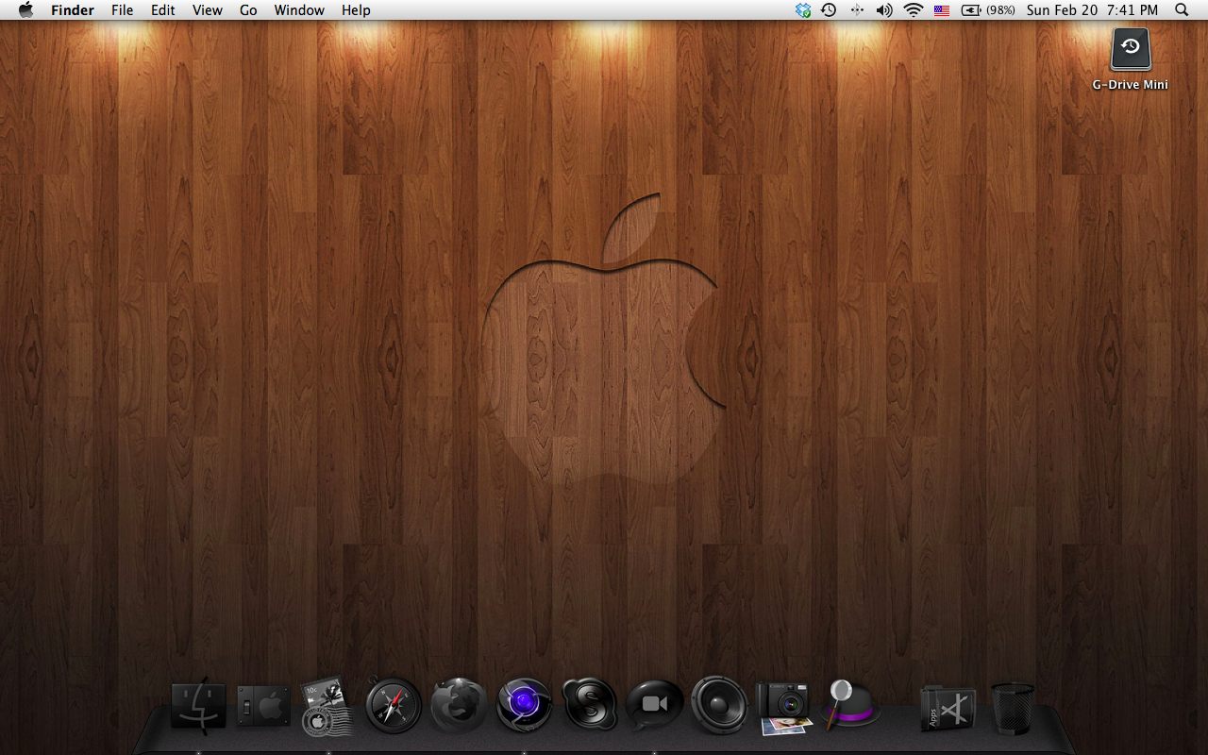This screenshot has height=755, width=1208.
Task: Open Firefox from the dock
Action: click(459, 706)
